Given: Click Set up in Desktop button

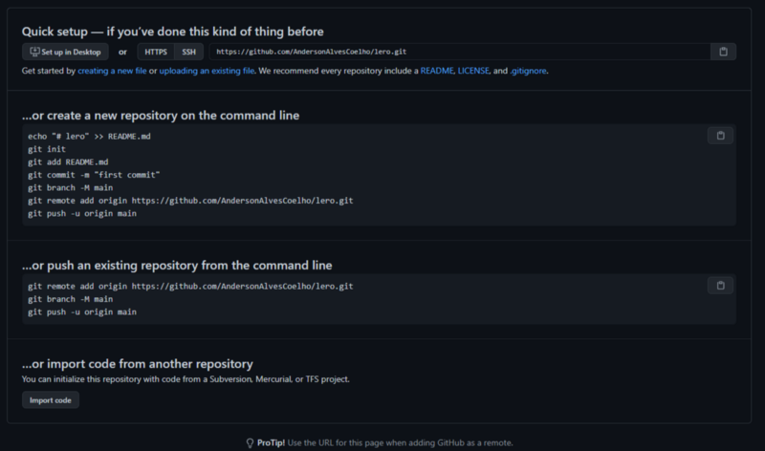Looking at the screenshot, I should pos(65,52).
